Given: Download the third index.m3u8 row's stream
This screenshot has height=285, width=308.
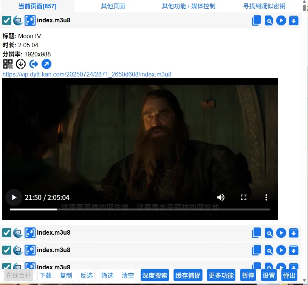Looking at the screenshot, I should click(x=294, y=250).
